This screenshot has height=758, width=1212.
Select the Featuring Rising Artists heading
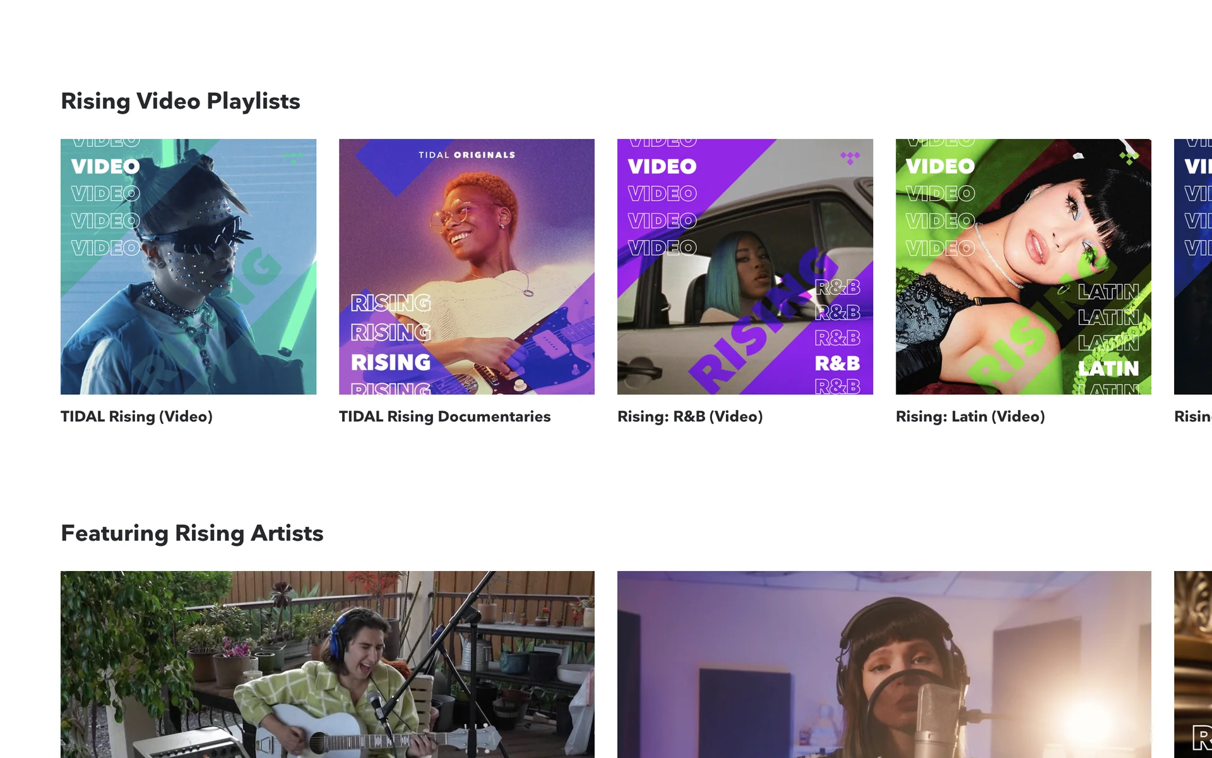tap(192, 533)
